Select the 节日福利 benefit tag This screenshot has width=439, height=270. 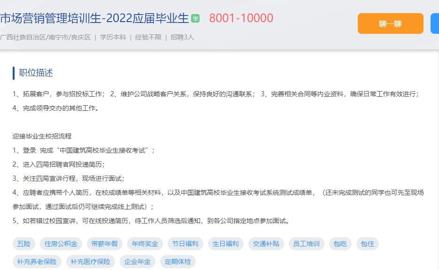click(x=185, y=244)
